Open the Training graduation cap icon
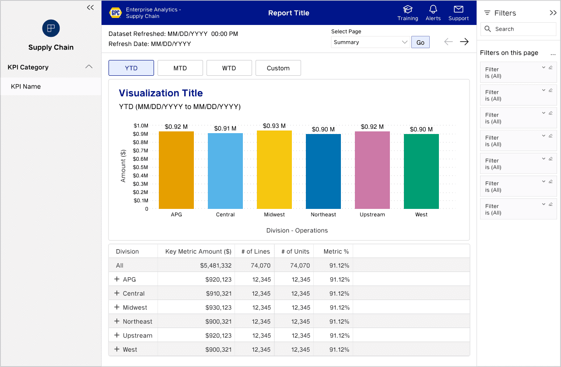 pyautogui.click(x=408, y=9)
